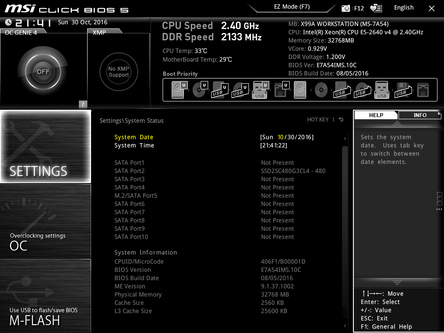Click the month value 10 in date
444x333 pixels.
pos(281,137)
